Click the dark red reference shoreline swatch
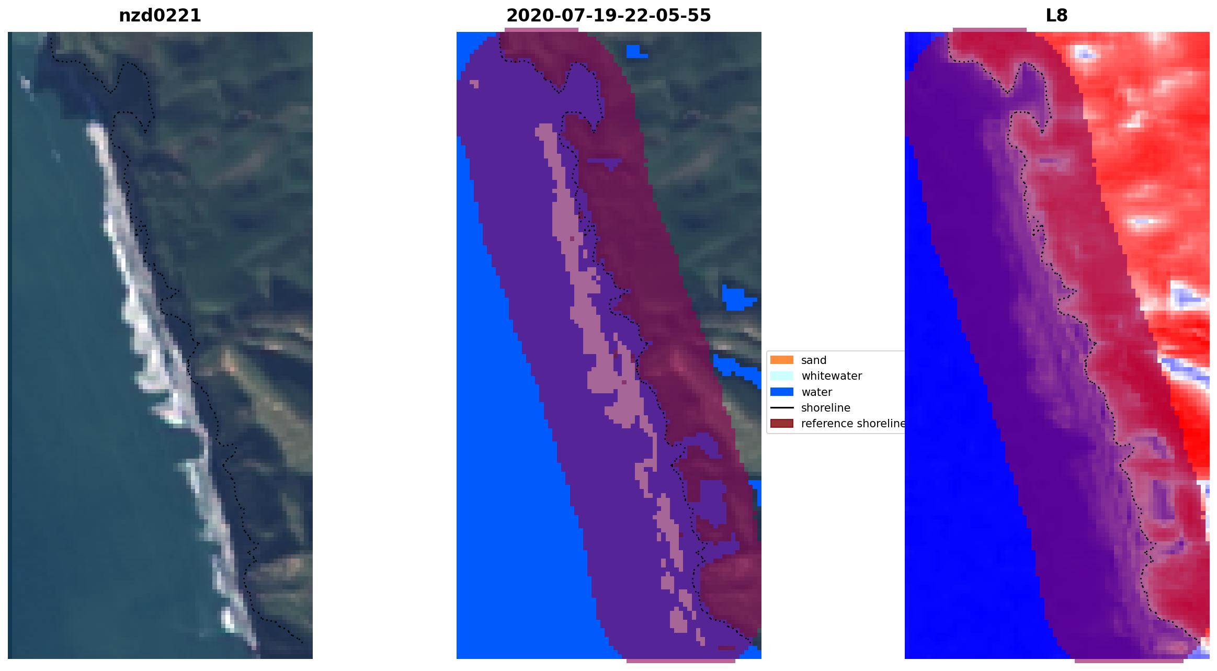The height and width of the screenshot is (671, 1217). coord(781,424)
